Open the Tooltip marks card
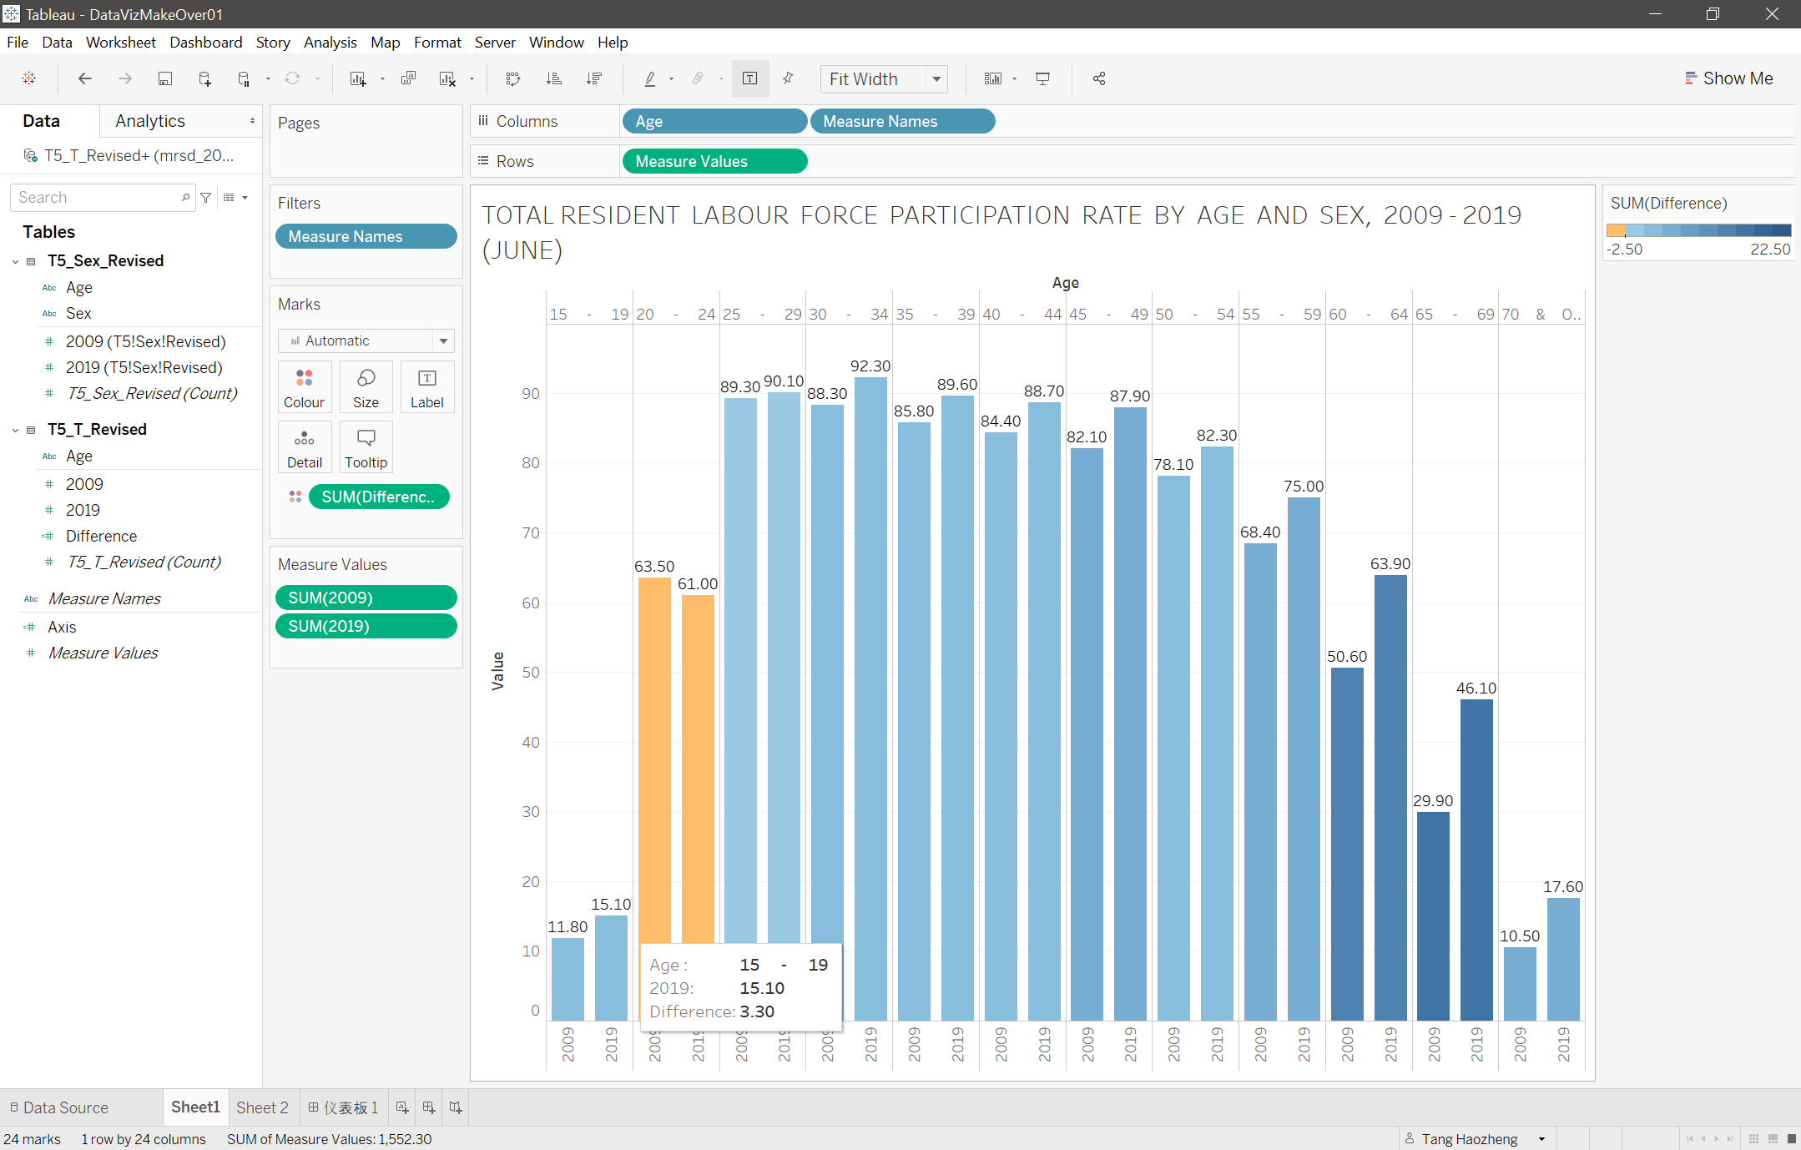The width and height of the screenshot is (1801, 1150). [x=366, y=447]
